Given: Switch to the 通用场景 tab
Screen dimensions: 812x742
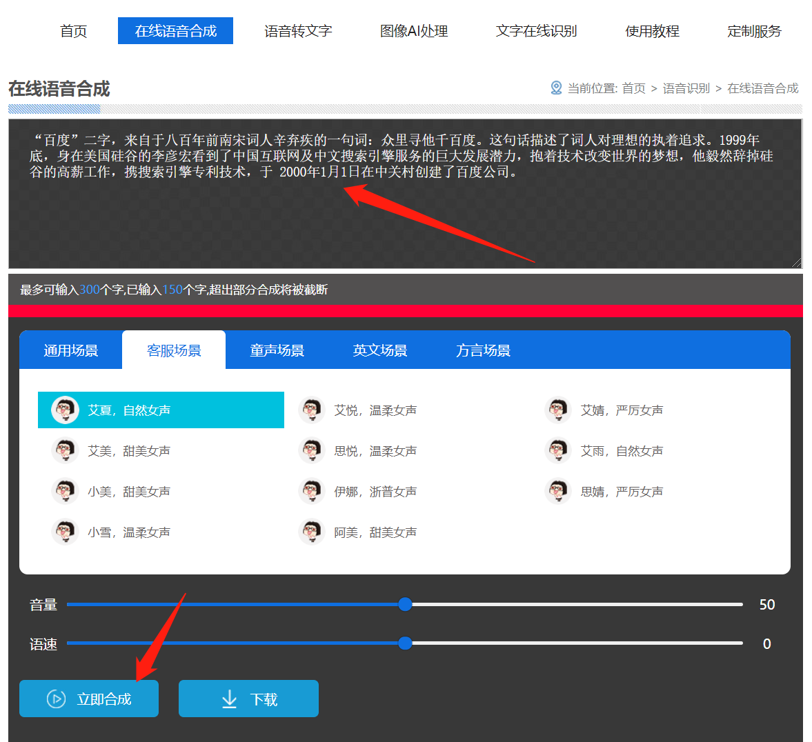Looking at the screenshot, I should 71,350.
